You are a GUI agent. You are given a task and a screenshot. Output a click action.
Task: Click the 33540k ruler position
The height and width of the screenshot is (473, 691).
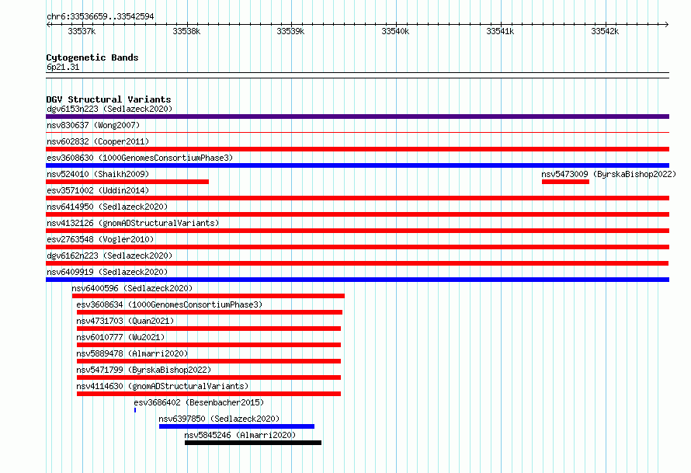coord(395,31)
